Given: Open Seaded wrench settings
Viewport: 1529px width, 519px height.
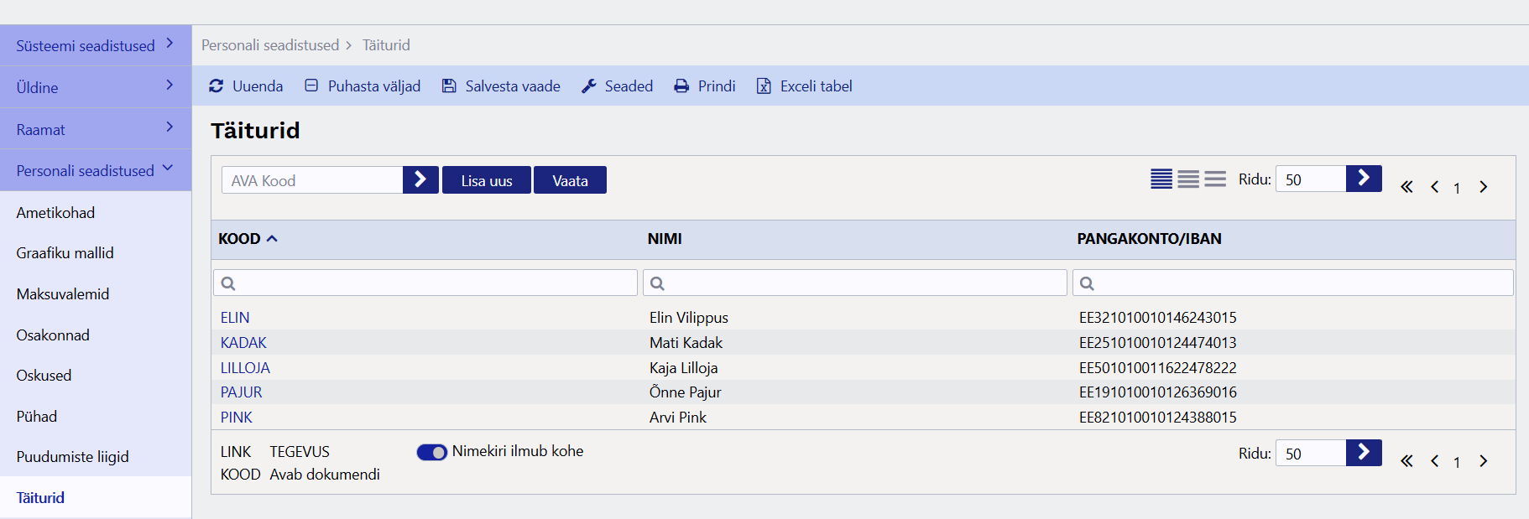Looking at the screenshot, I should 589,86.
